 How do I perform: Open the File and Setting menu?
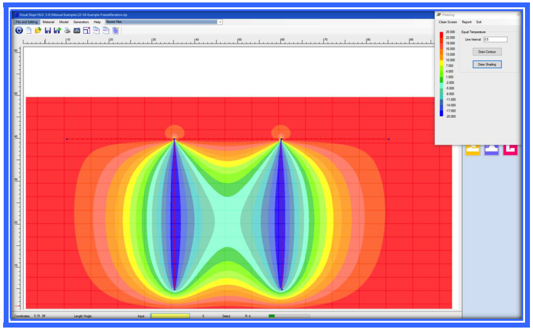point(27,22)
